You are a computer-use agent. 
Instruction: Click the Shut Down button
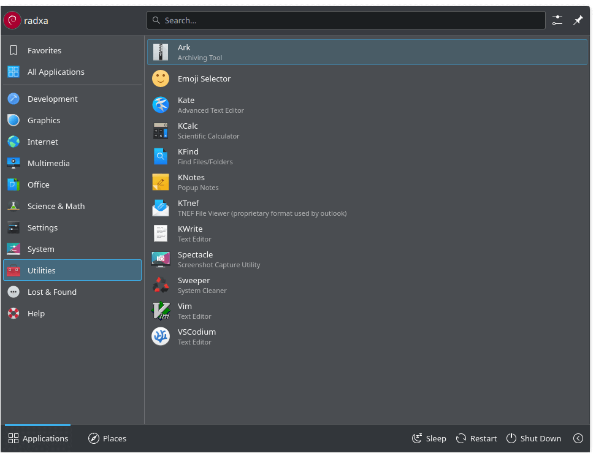click(x=533, y=438)
